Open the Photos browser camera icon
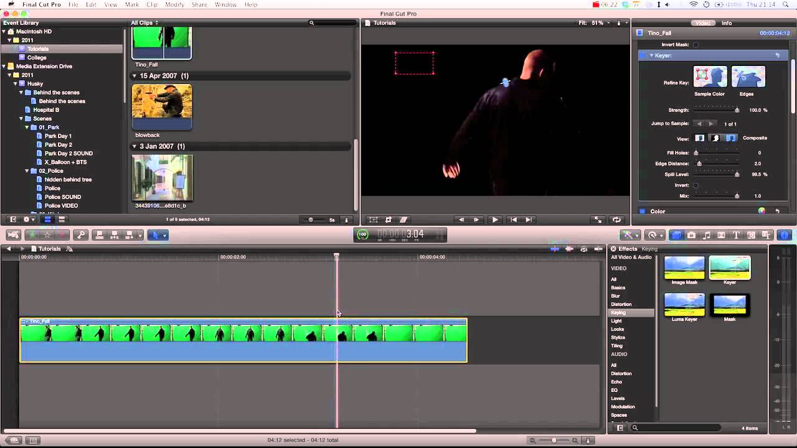This screenshot has width=797, height=448. (x=692, y=235)
